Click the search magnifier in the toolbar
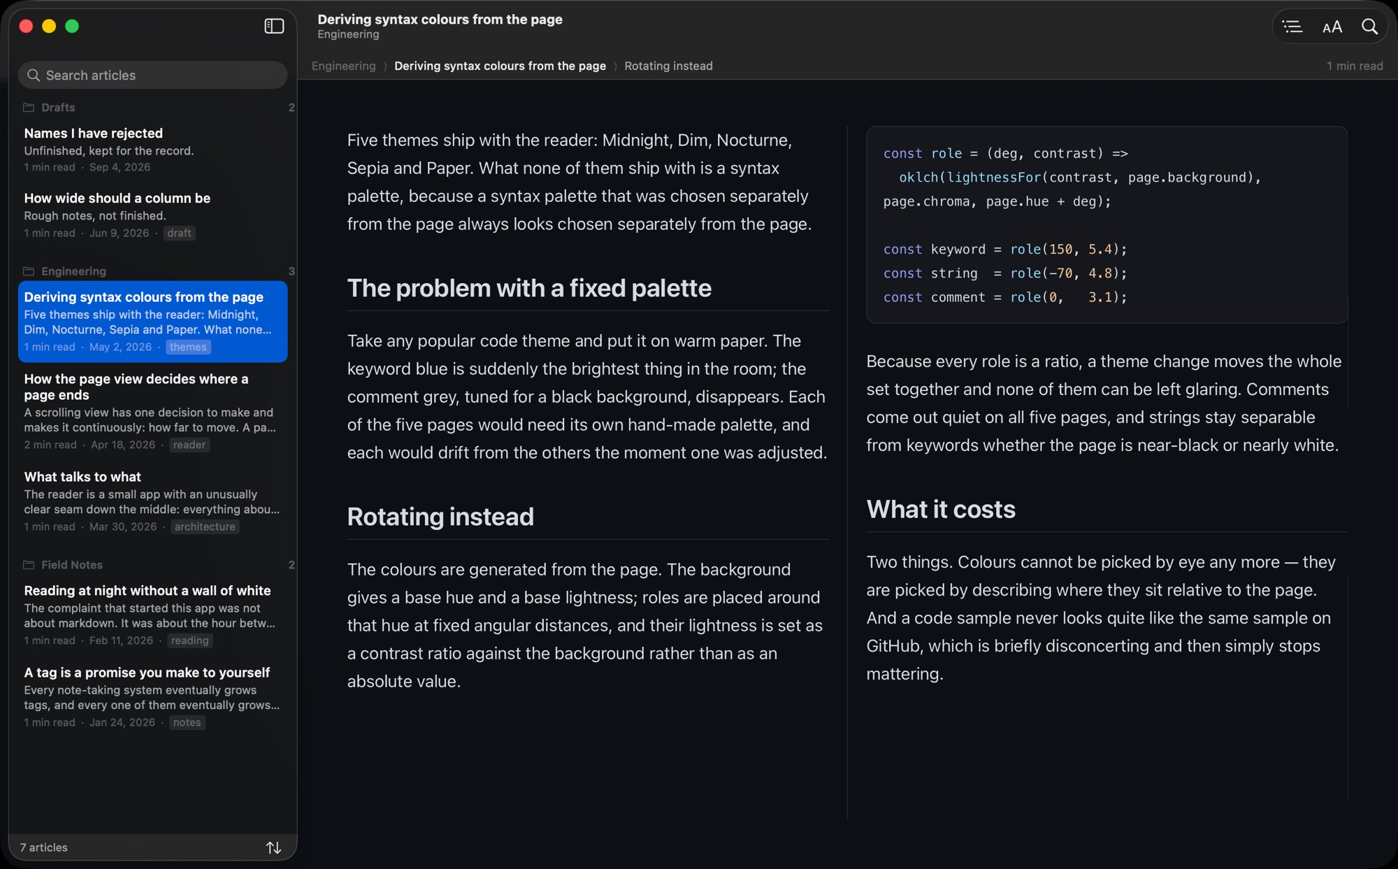Viewport: 1398px width, 869px height. [1370, 27]
